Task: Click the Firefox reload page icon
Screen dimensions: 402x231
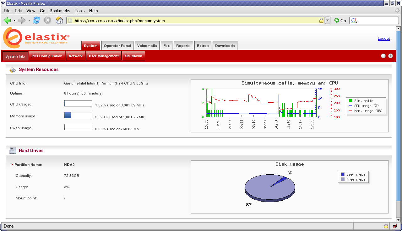Action: tap(36, 20)
